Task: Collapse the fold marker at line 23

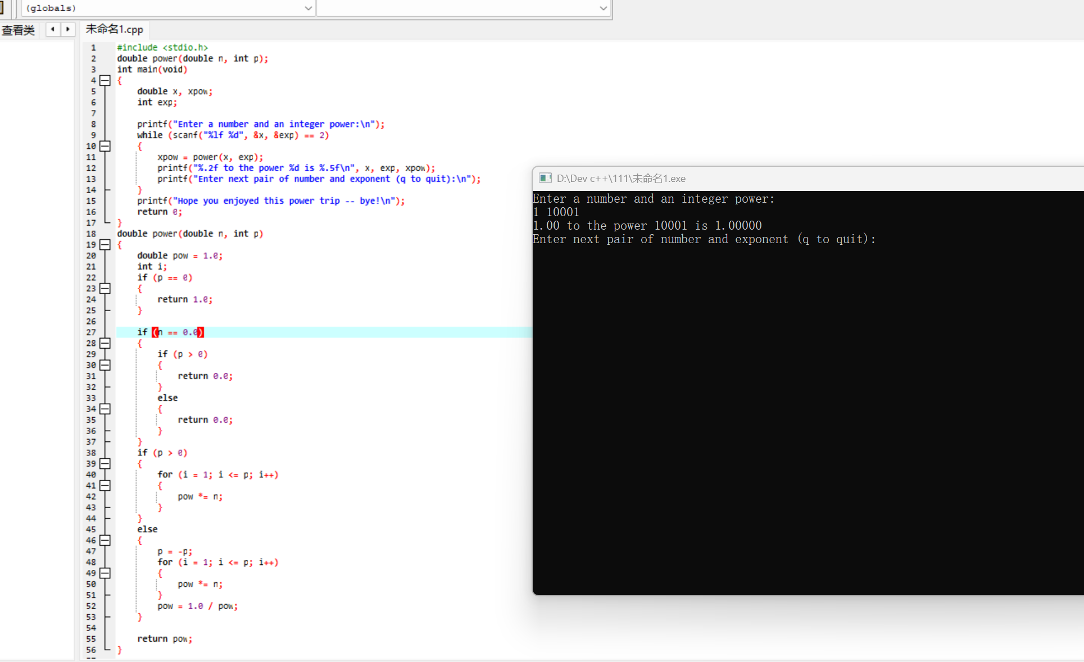Action: pyautogui.click(x=105, y=289)
